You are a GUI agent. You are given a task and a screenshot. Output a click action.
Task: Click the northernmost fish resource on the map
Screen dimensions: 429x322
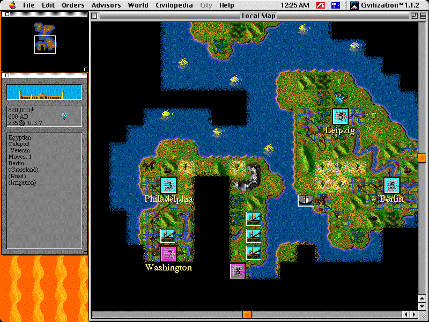(303, 28)
